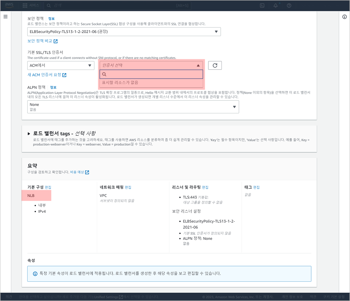Screen dimensions: 350x301
Task: Open 정보 link next to 보안 정책
Action: pos(51,19)
